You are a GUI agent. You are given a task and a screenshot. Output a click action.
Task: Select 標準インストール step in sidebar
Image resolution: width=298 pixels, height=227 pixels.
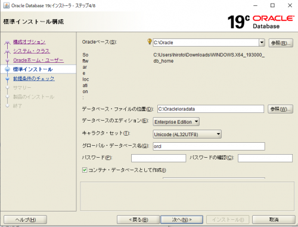click(x=33, y=69)
